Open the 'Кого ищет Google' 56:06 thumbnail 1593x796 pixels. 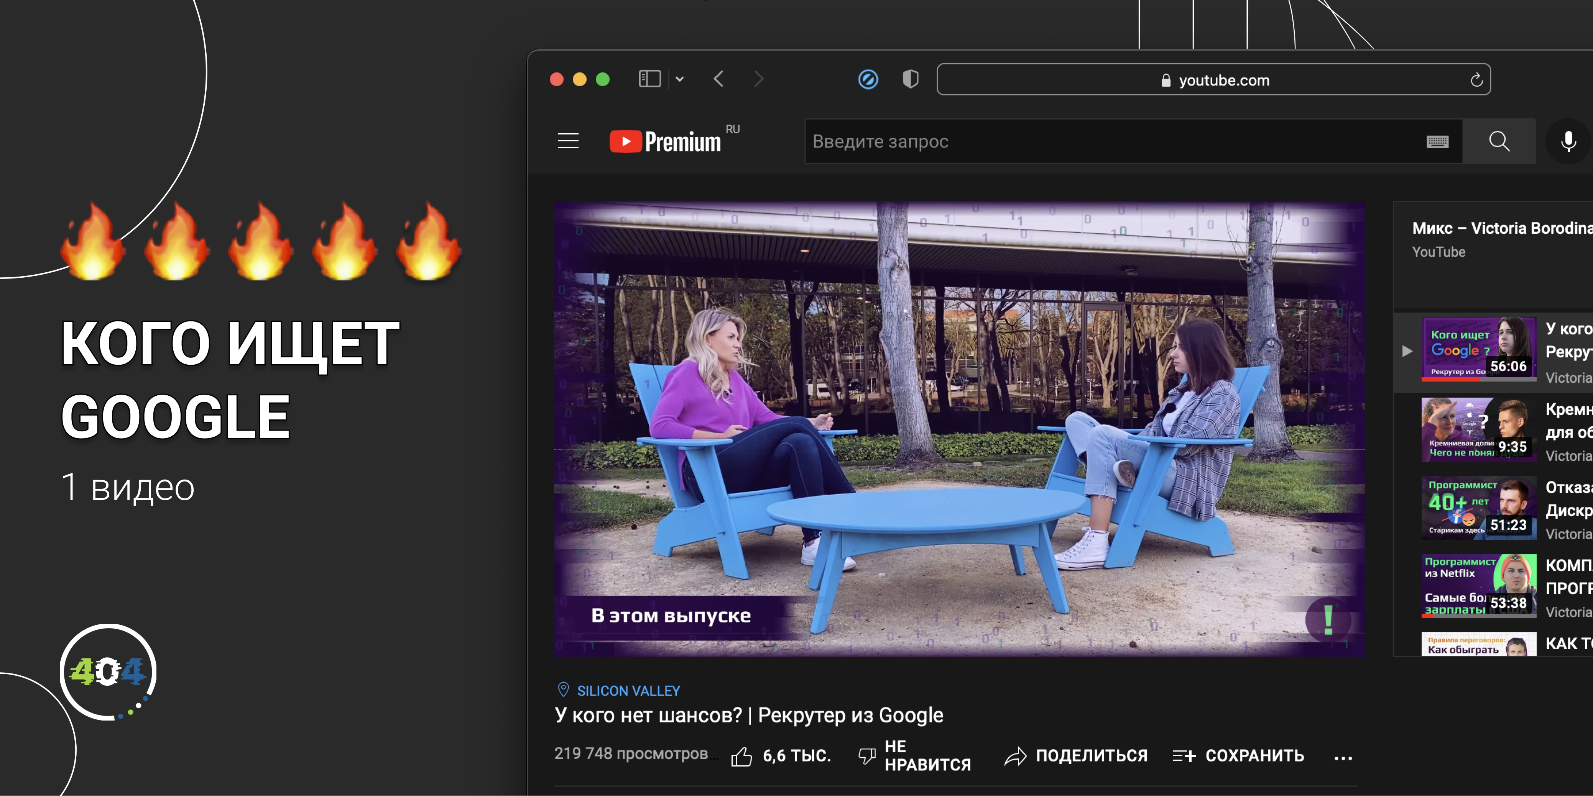[x=1479, y=349]
